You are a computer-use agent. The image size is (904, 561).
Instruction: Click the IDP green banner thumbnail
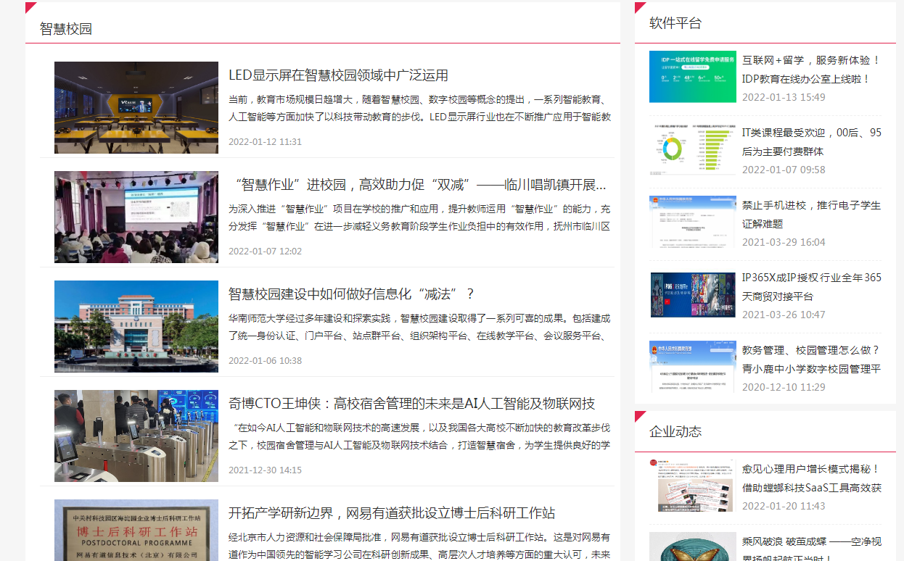point(692,77)
